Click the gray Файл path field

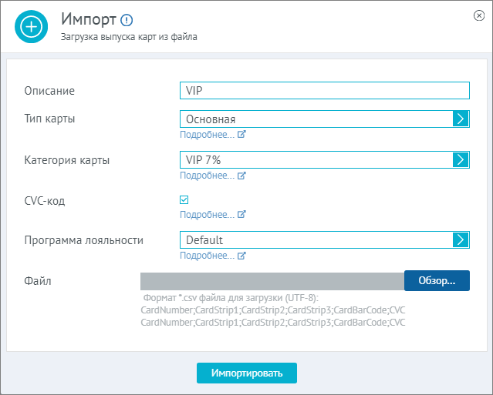click(272, 281)
